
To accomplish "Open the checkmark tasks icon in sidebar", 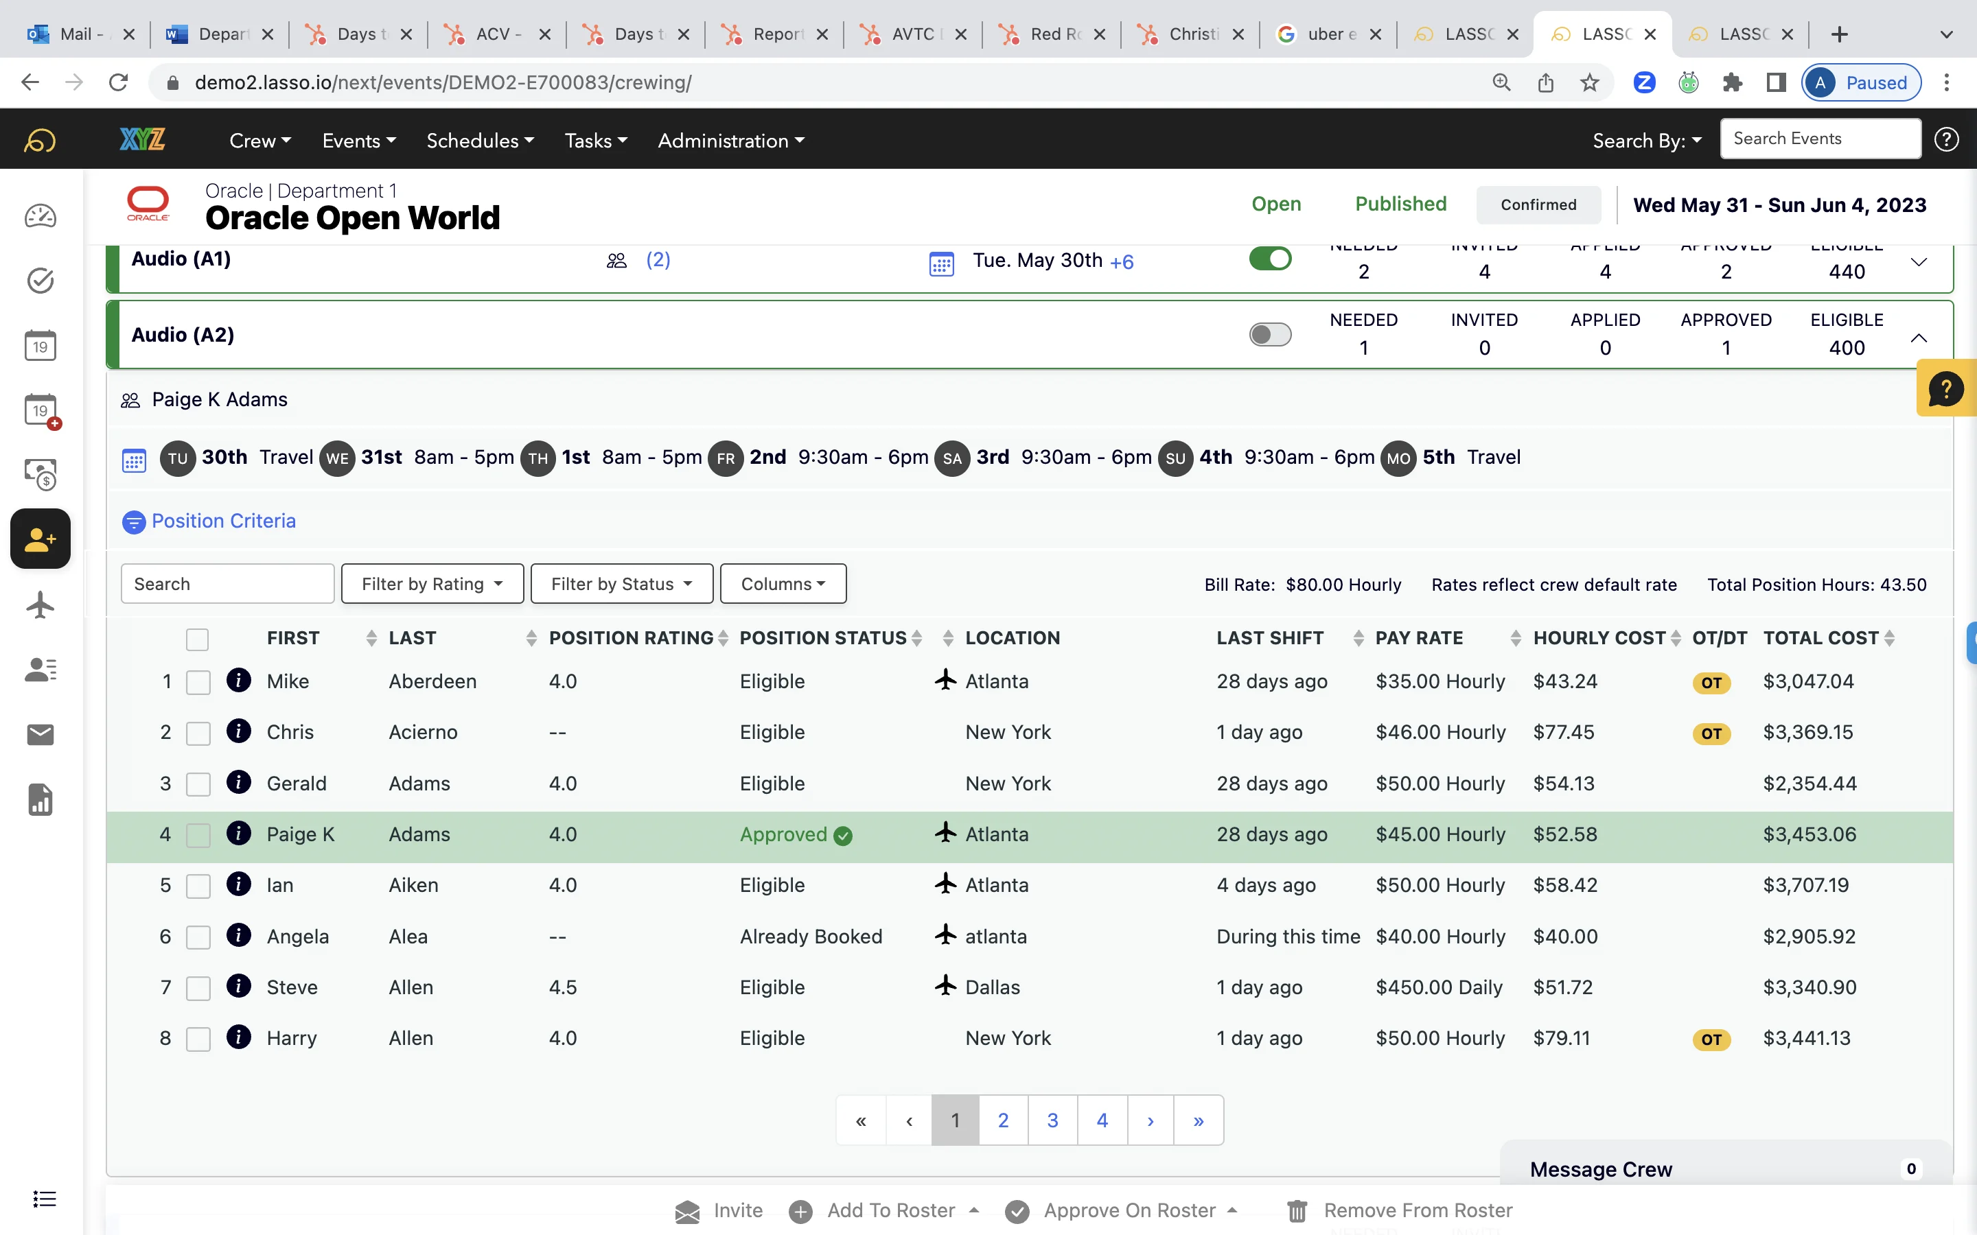I will [40, 280].
